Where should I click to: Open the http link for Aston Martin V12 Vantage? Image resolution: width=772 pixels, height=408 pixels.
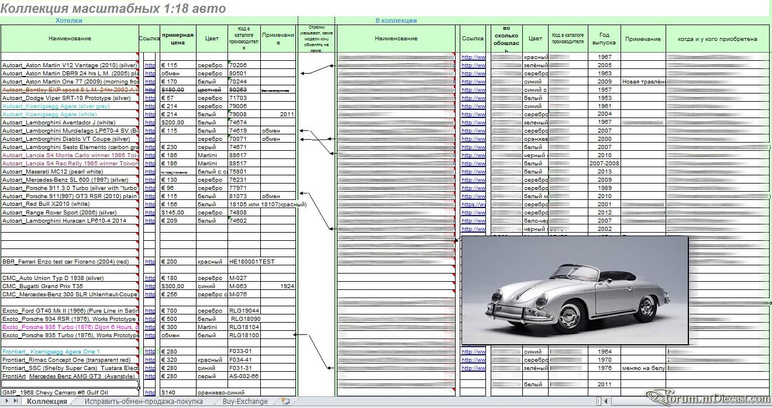[150, 65]
